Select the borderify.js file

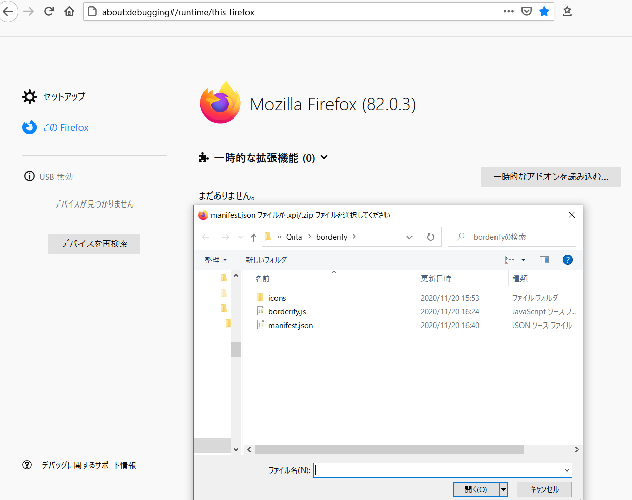coord(287,311)
